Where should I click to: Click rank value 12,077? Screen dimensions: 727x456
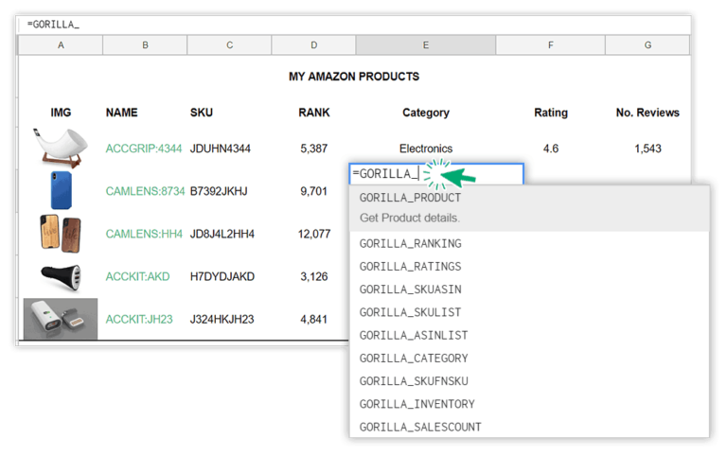pos(314,234)
